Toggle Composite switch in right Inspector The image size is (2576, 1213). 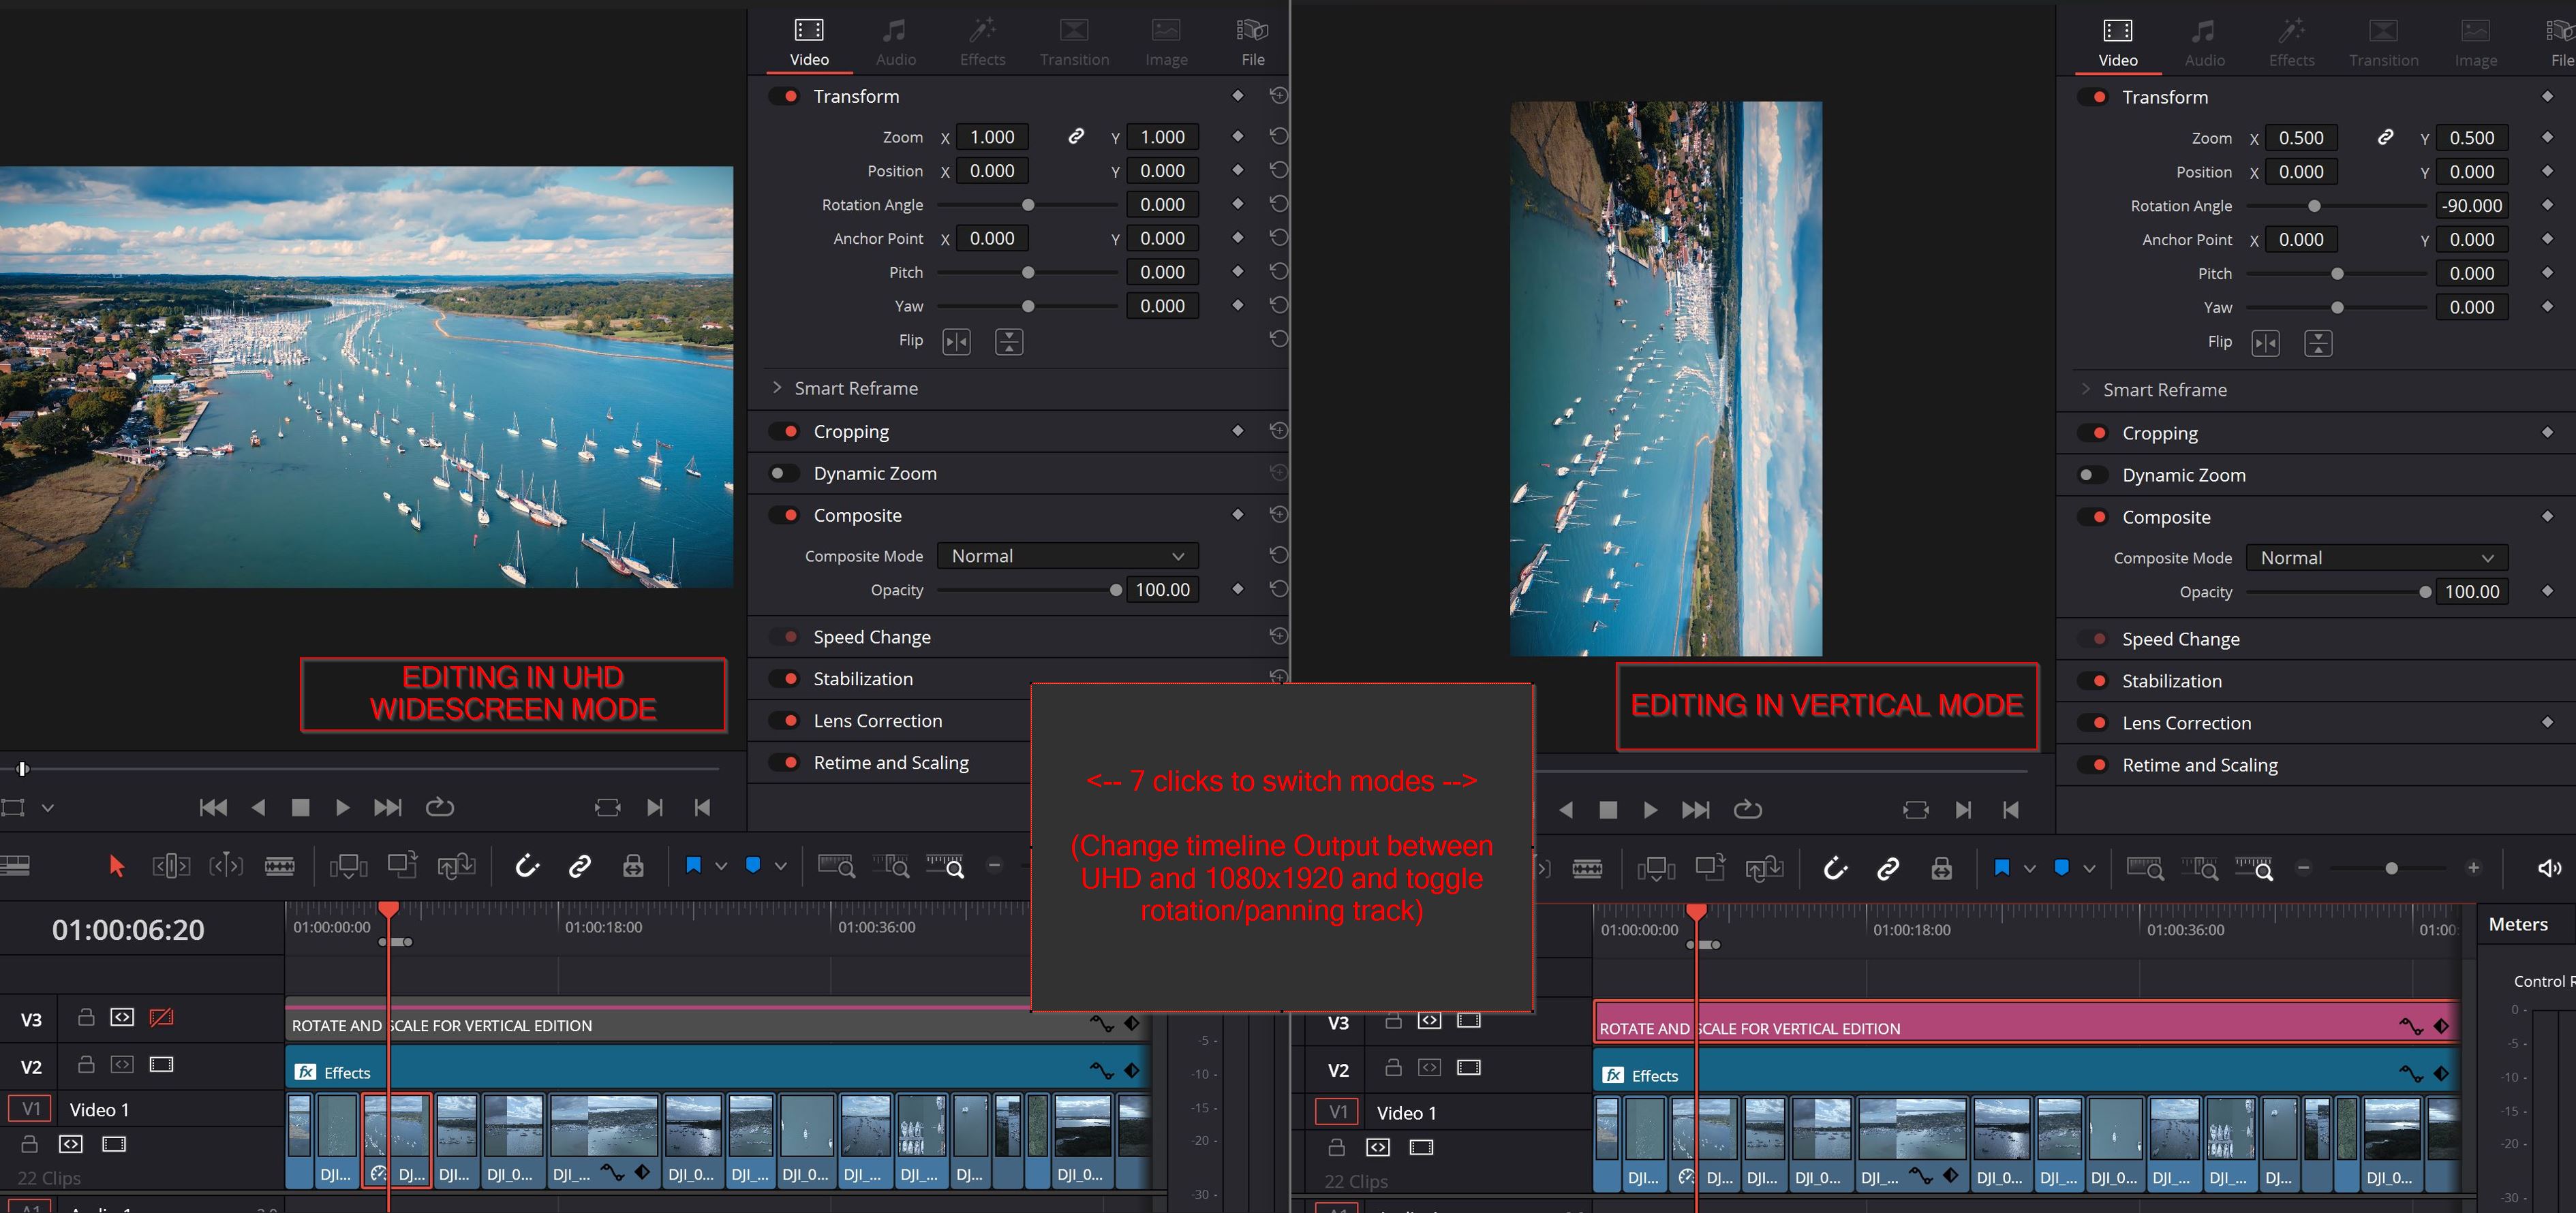coord(2093,518)
